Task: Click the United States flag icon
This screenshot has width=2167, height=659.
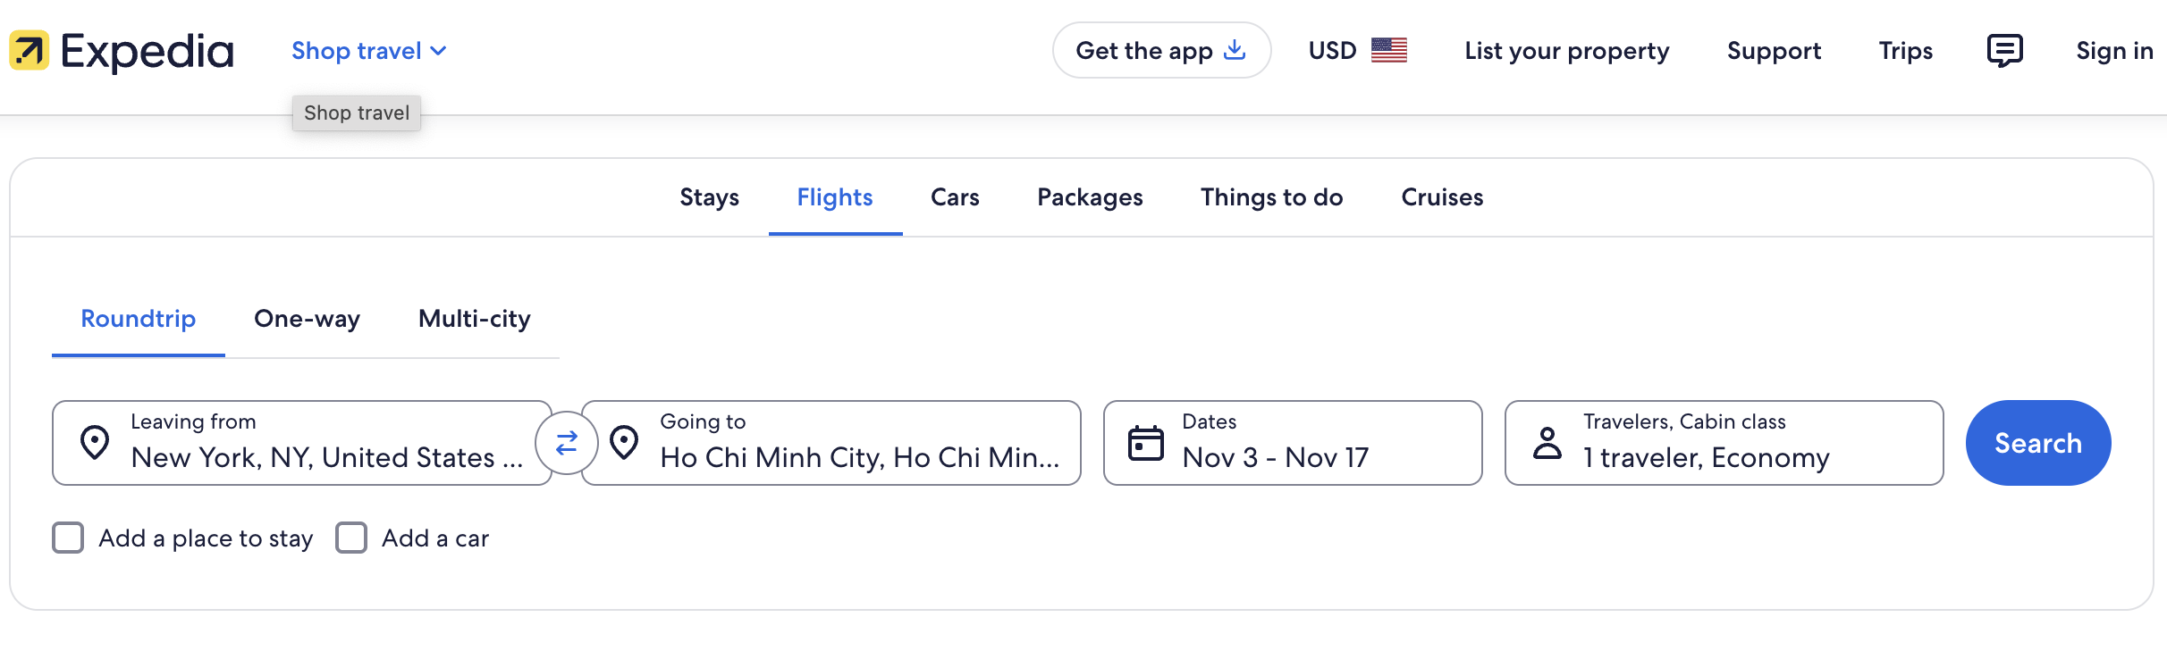Action: coord(1389,51)
